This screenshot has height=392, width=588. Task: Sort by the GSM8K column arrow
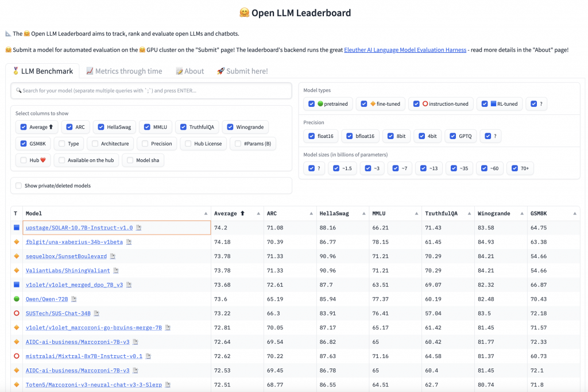pos(575,214)
